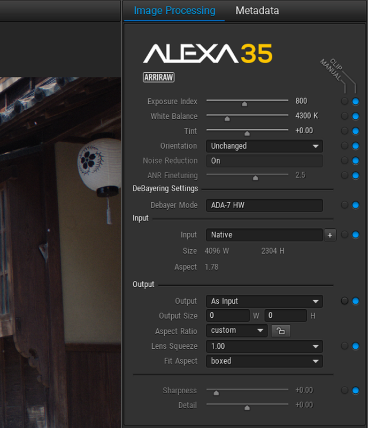Select Manual radio for Output row
Image resolution: width=368 pixels, height=428 pixels.
point(344,301)
